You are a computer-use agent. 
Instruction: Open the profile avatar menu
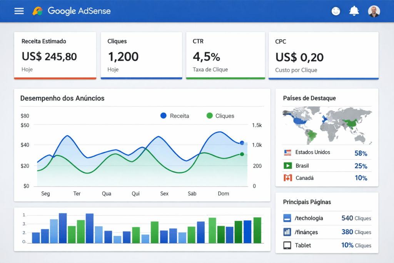373,11
